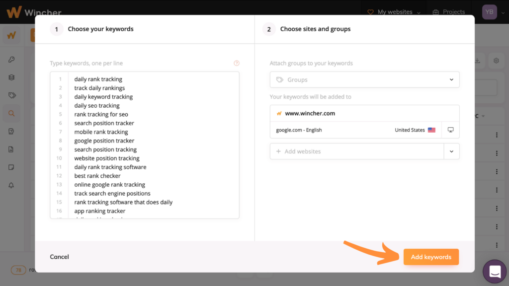Open the W home icon in sidebar
The height and width of the screenshot is (286, 509).
pos(12,35)
